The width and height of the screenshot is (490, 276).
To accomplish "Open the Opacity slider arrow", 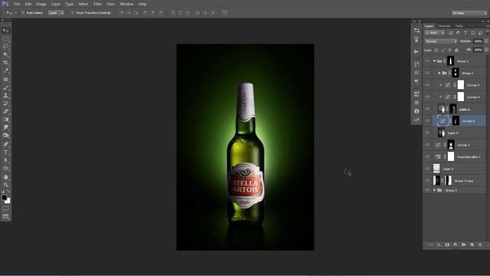I will pyautogui.click(x=486, y=41).
